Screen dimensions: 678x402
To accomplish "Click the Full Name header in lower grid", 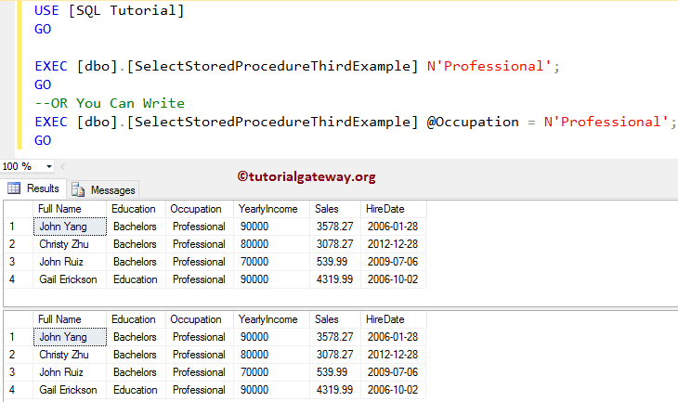I will (70, 319).
